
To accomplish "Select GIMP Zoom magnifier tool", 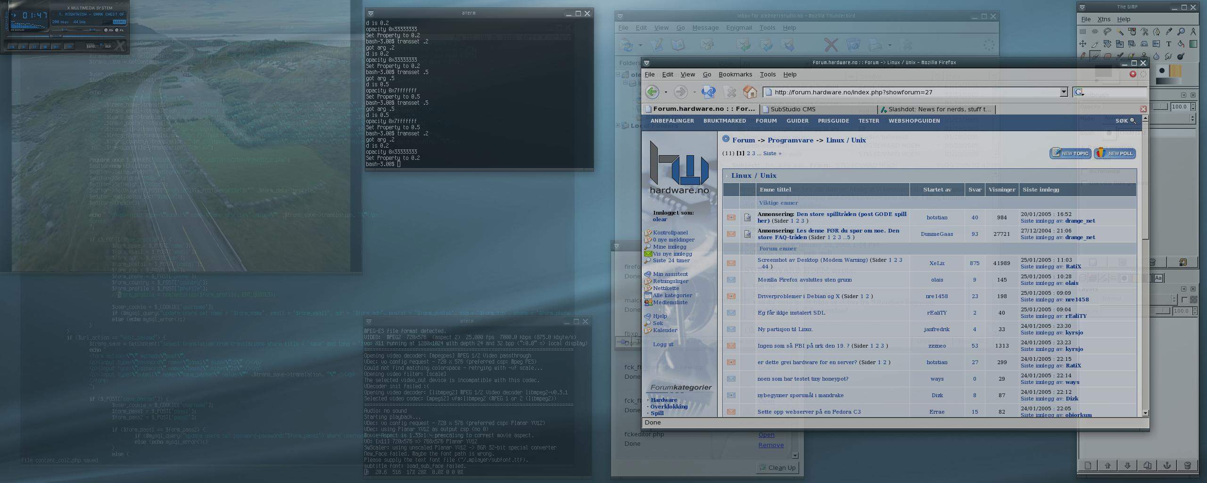I will point(1181,32).
